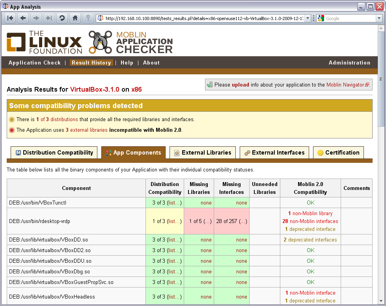This screenshot has height=306, width=386.
Task: Open the address bar history dropdown
Action: click(308, 18)
